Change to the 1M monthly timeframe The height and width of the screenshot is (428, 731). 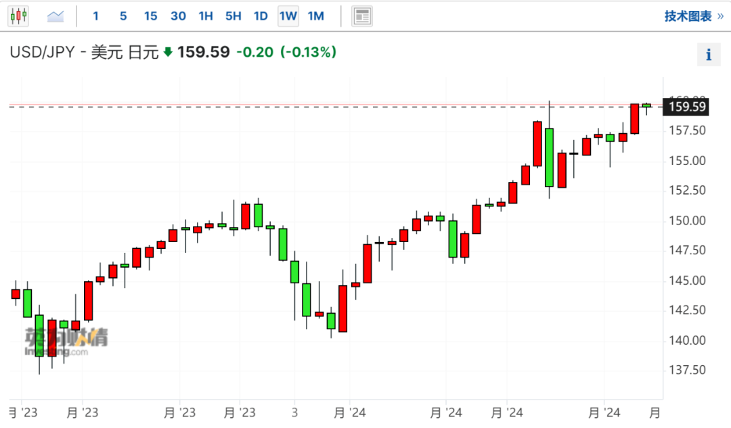315,16
